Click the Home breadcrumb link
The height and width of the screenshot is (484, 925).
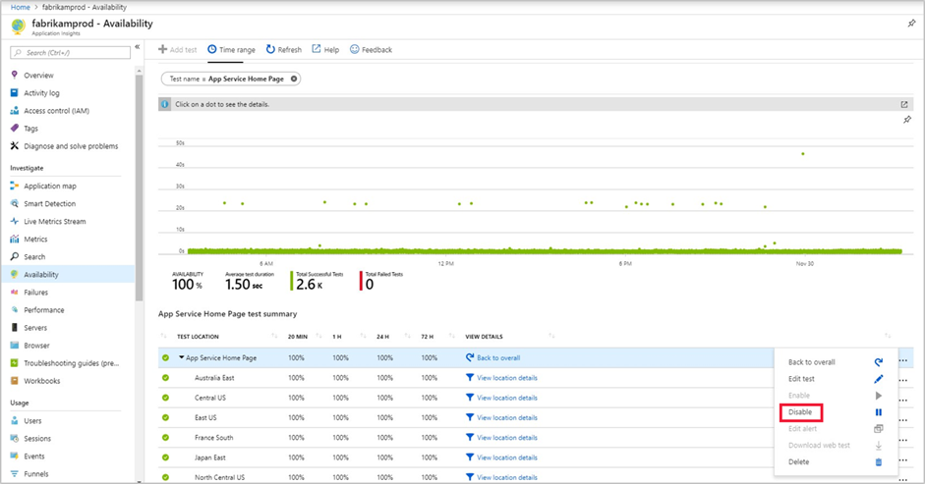point(20,7)
